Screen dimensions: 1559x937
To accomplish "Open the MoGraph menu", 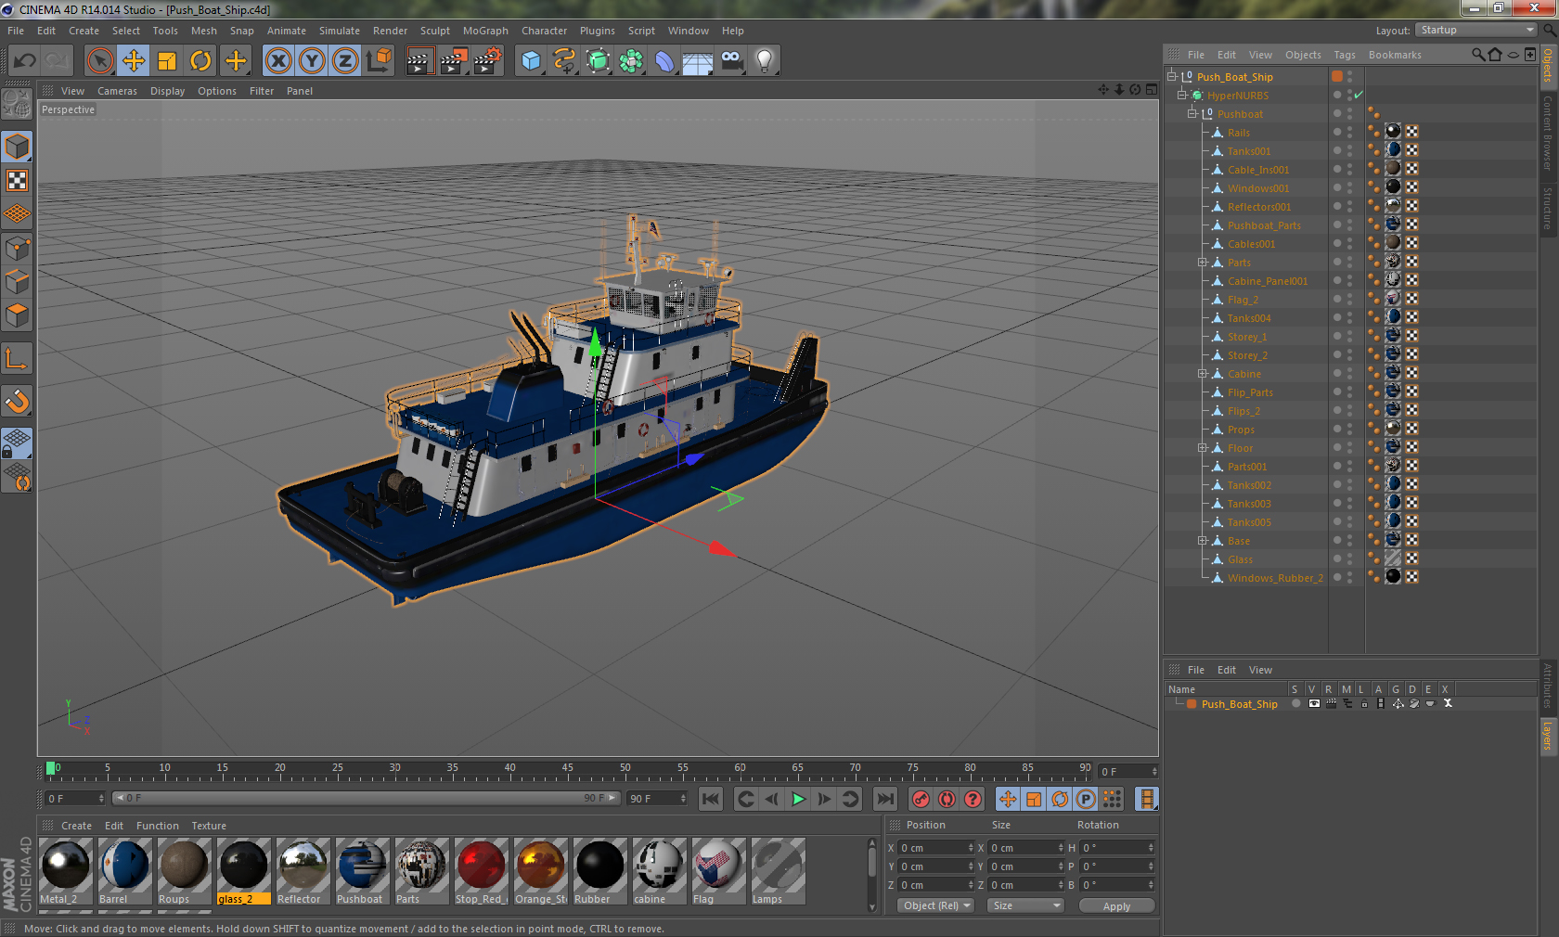I will (x=485, y=31).
